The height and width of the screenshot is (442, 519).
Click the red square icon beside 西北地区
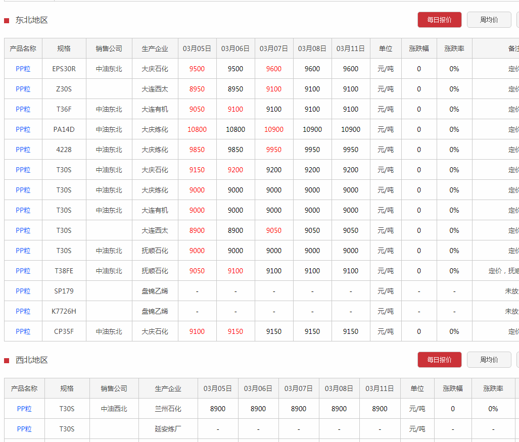7,361
